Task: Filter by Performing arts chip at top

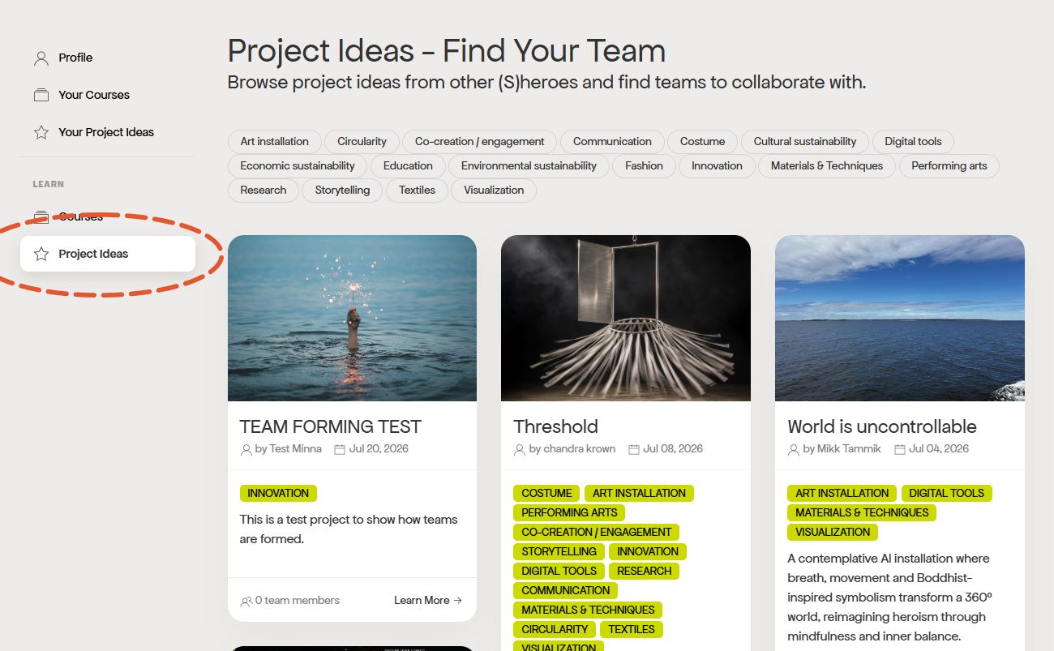Action: (949, 165)
